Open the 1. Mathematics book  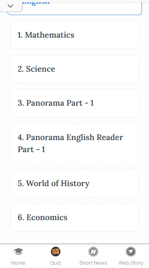(x=74, y=35)
